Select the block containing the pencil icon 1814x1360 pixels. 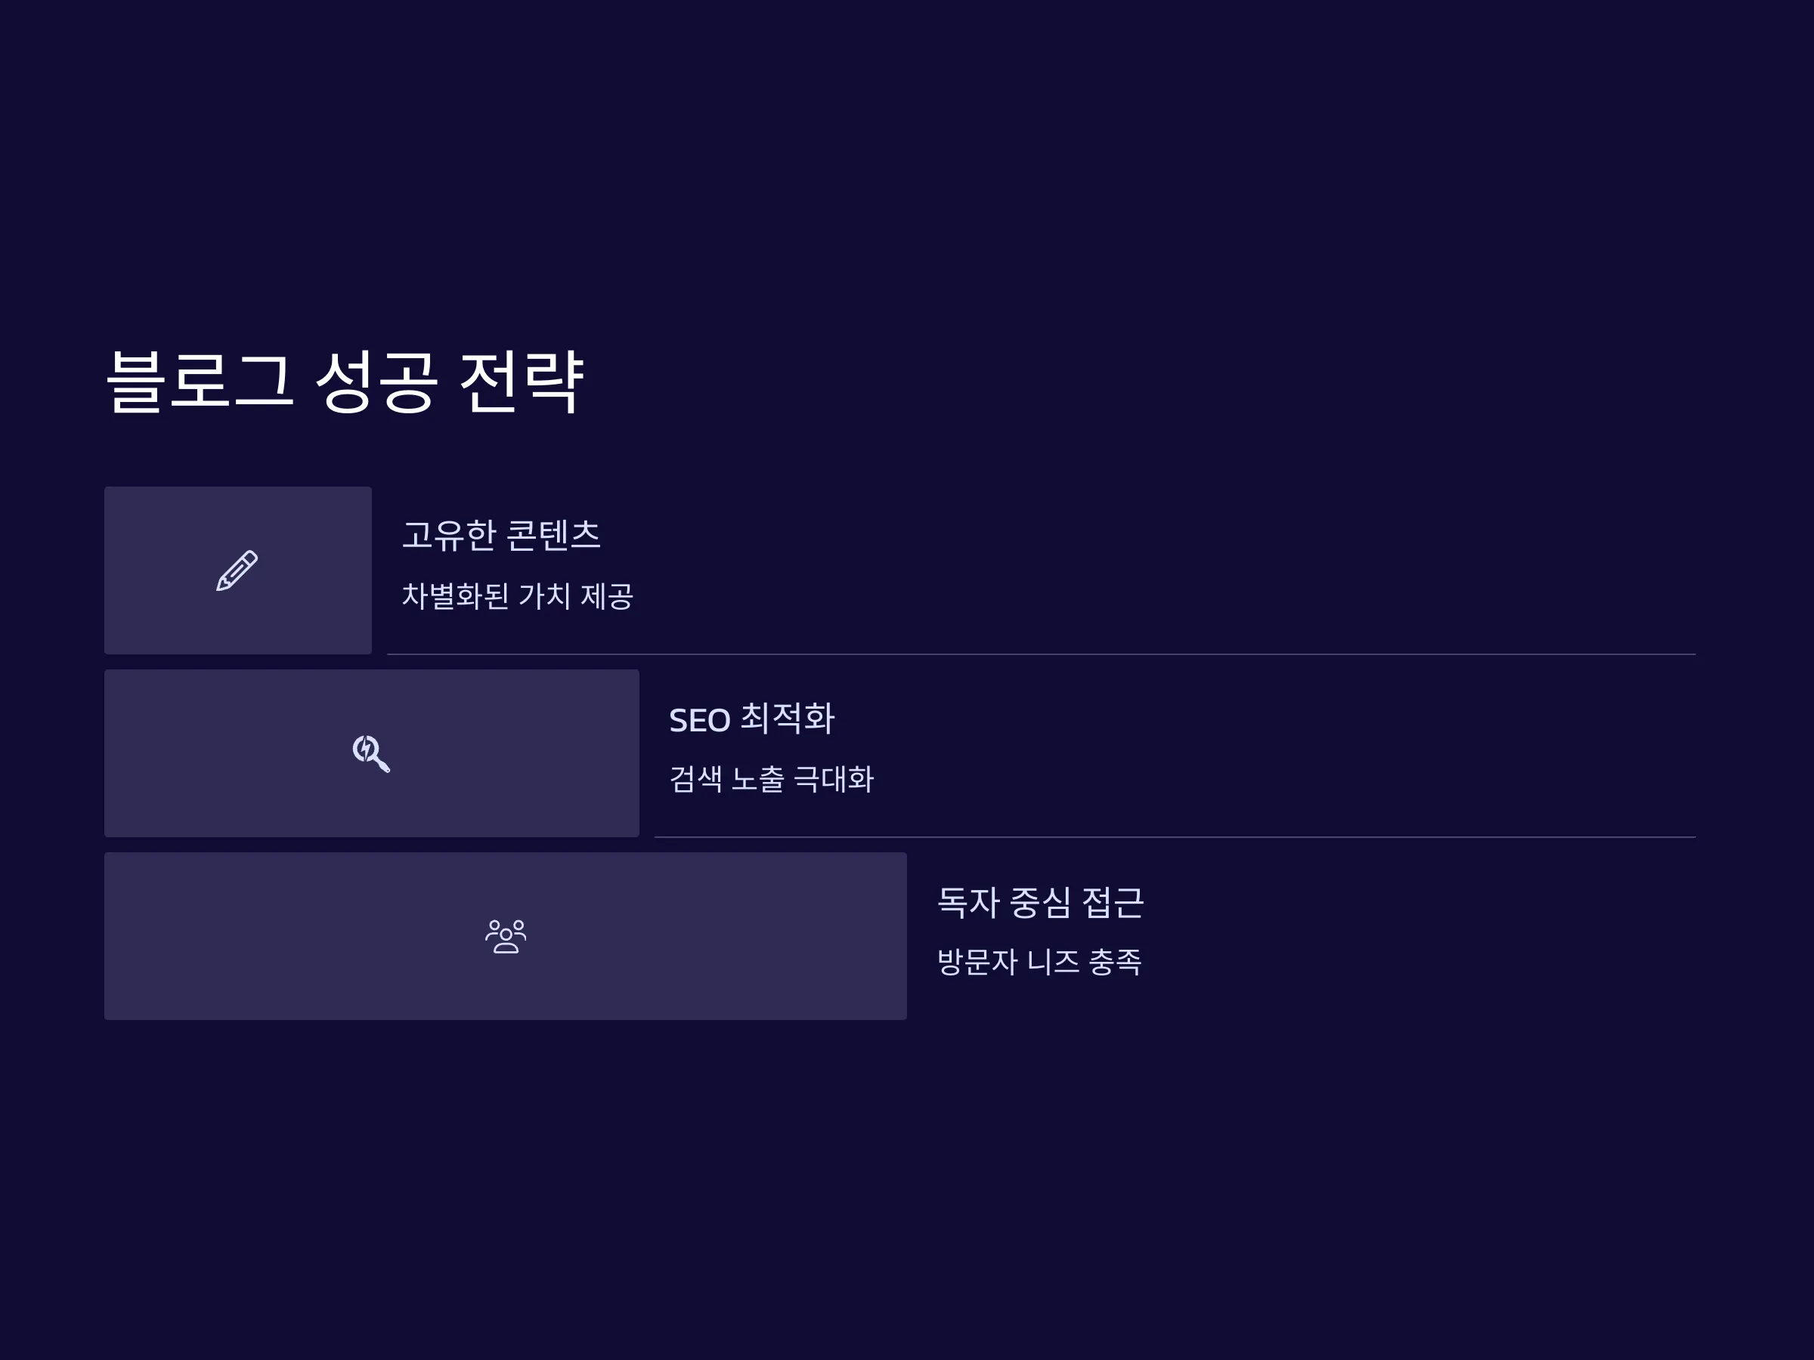(238, 570)
